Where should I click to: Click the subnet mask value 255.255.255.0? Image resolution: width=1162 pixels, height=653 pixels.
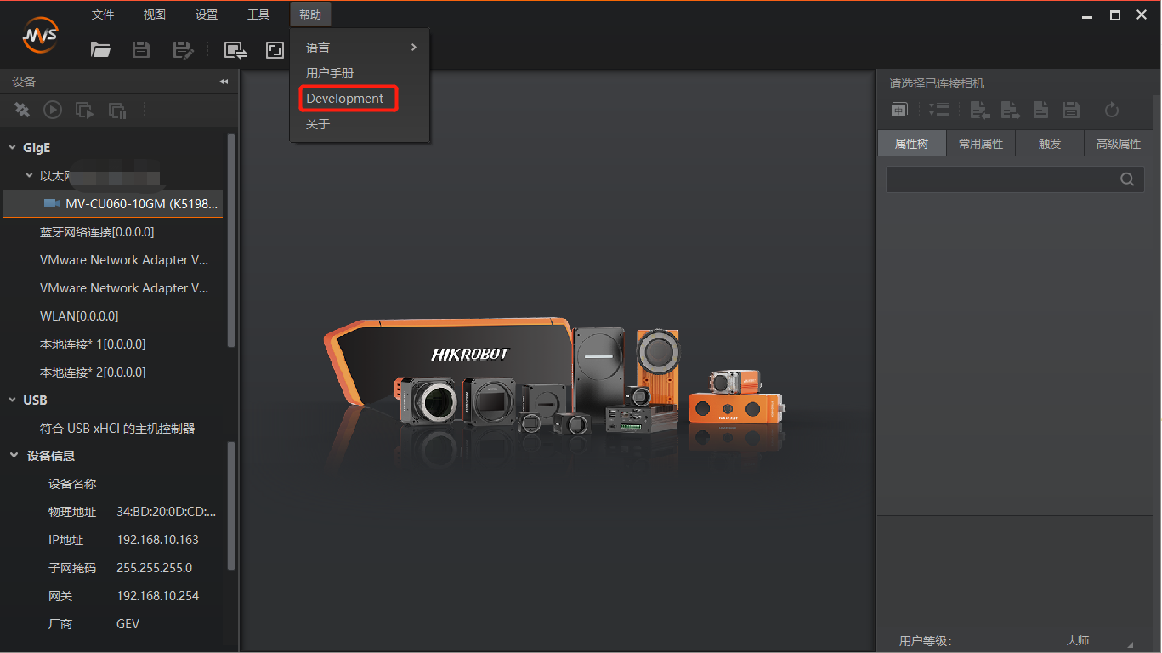154,568
